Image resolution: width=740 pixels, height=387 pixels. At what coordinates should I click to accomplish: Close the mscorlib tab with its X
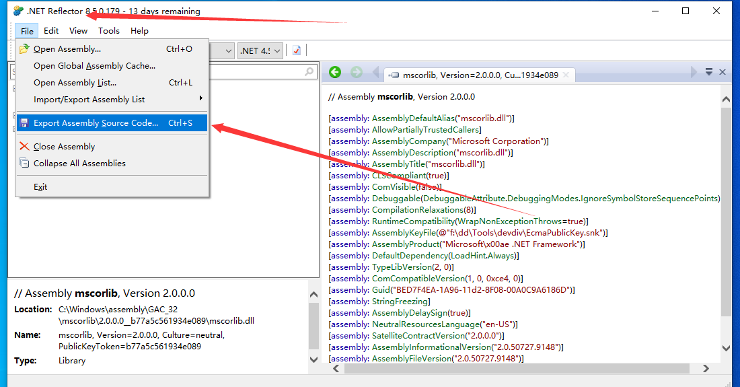point(566,75)
